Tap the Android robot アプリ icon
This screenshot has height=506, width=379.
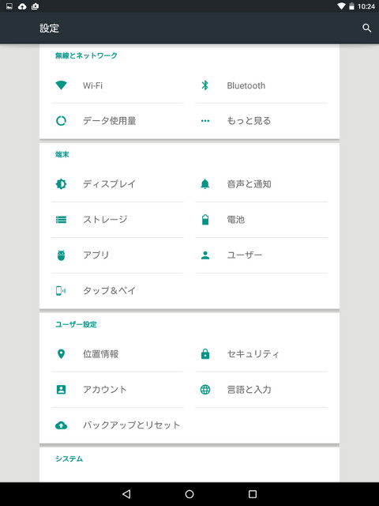(61, 255)
